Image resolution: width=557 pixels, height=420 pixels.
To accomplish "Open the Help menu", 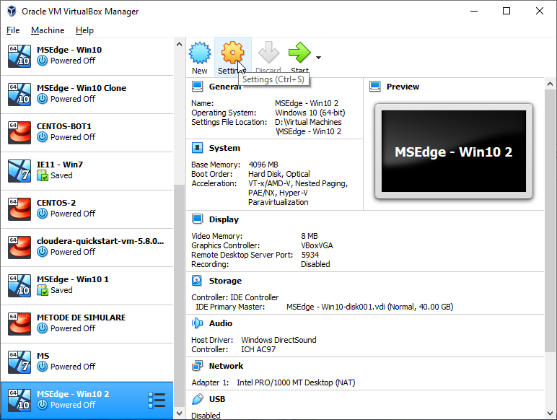I will pyautogui.click(x=84, y=30).
